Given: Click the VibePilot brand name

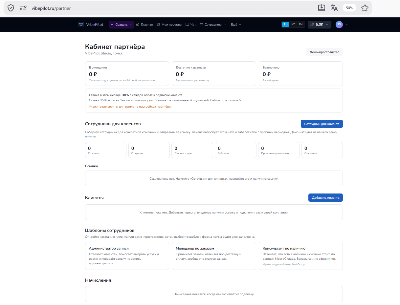Looking at the screenshot, I should pyautogui.click(x=95, y=24).
